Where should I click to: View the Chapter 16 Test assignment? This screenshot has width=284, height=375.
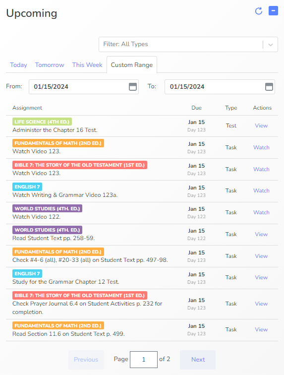click(x=261, y=125)
